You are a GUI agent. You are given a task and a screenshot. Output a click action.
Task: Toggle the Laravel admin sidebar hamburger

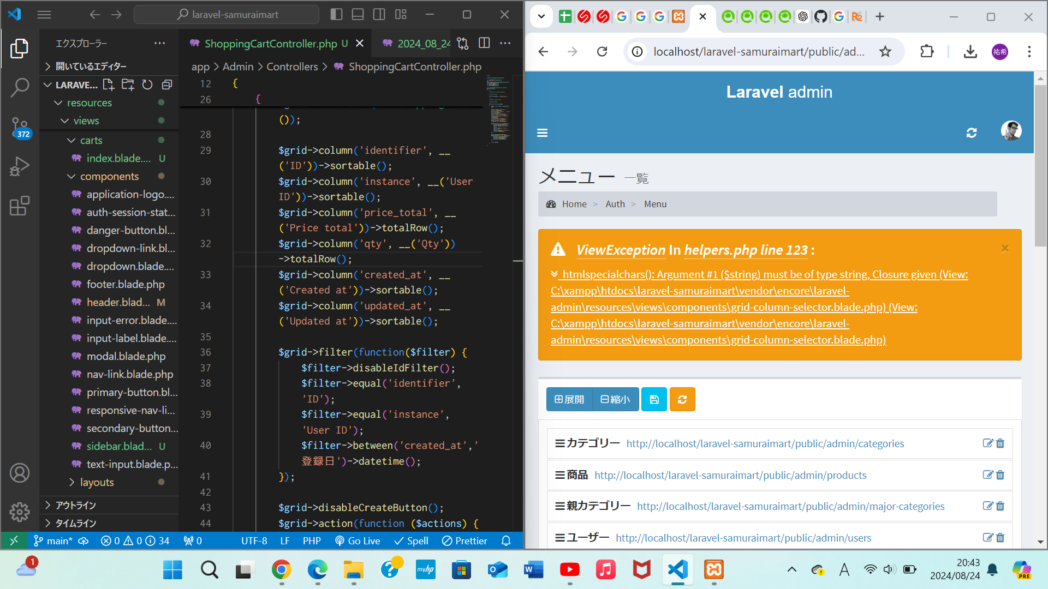[x=542, y=133]
